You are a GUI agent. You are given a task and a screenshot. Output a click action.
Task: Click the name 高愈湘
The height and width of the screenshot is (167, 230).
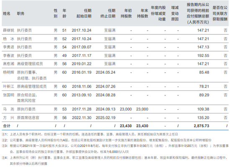coord(8,64)
